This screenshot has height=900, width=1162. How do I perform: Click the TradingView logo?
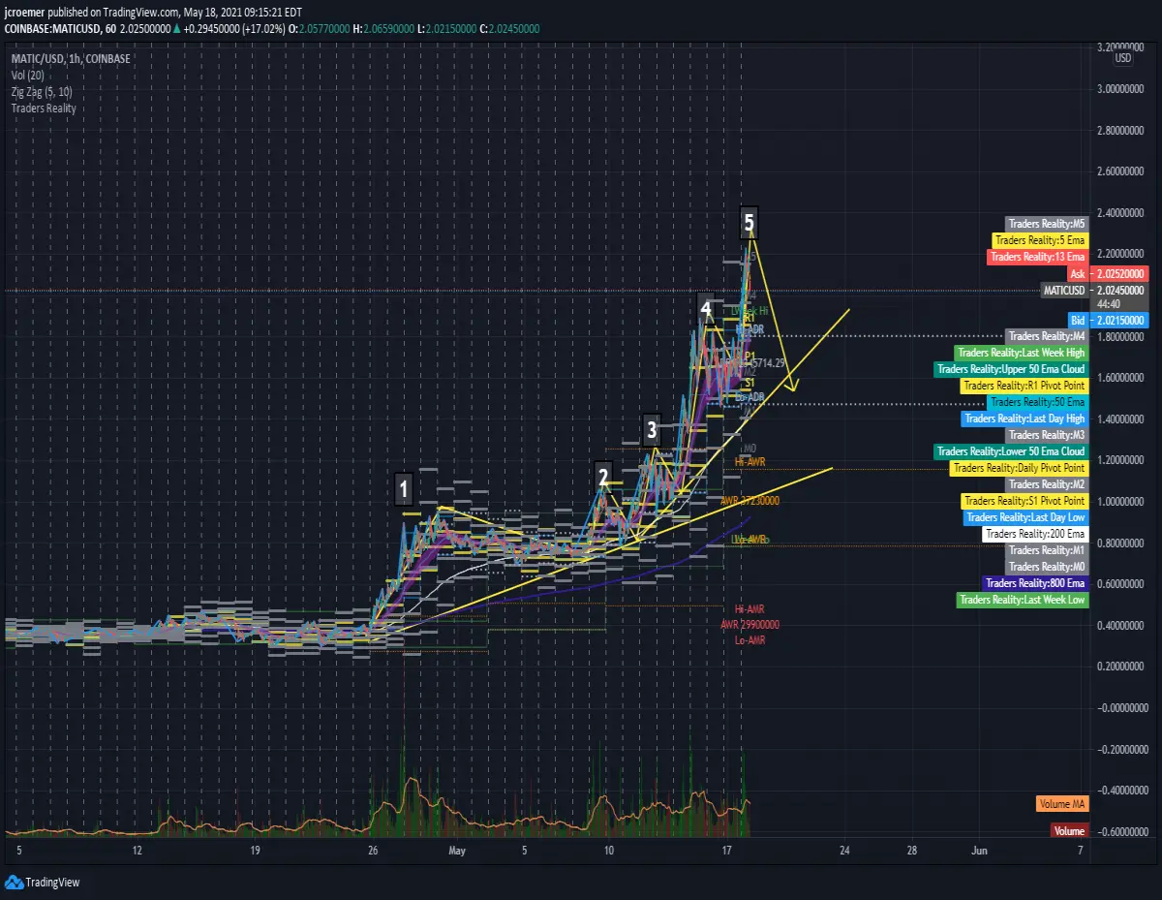[x=43, y=882]
